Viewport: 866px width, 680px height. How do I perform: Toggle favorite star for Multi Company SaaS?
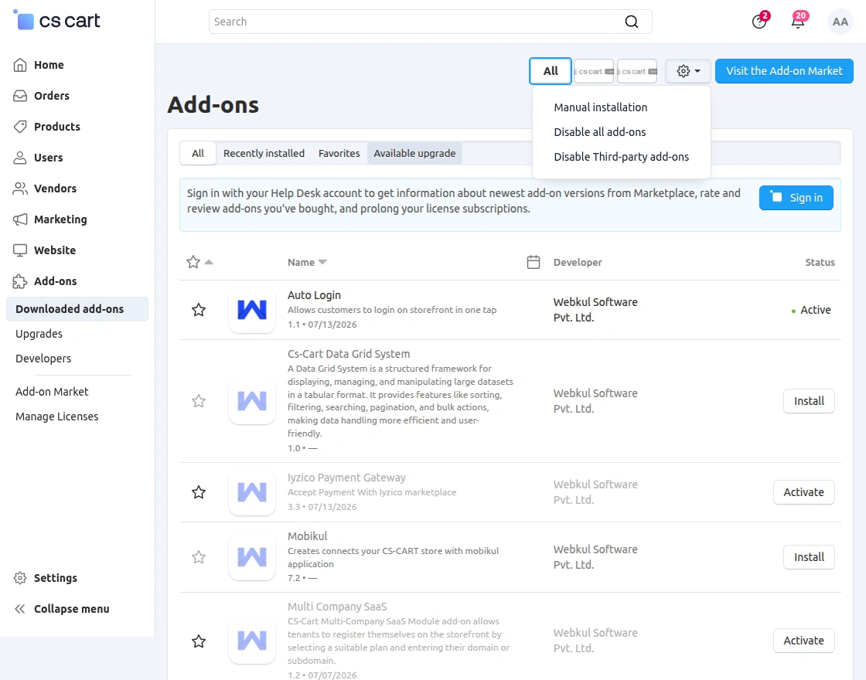[x=199, y=641]
